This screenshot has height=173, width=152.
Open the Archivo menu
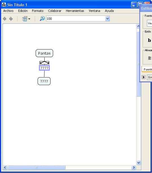coord(8,11)
